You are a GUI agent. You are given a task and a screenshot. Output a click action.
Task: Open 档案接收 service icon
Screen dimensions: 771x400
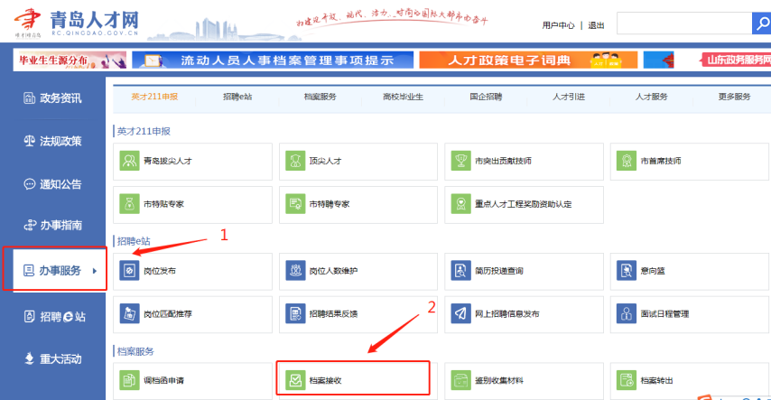pyautogui.click(x=294, y=379)
